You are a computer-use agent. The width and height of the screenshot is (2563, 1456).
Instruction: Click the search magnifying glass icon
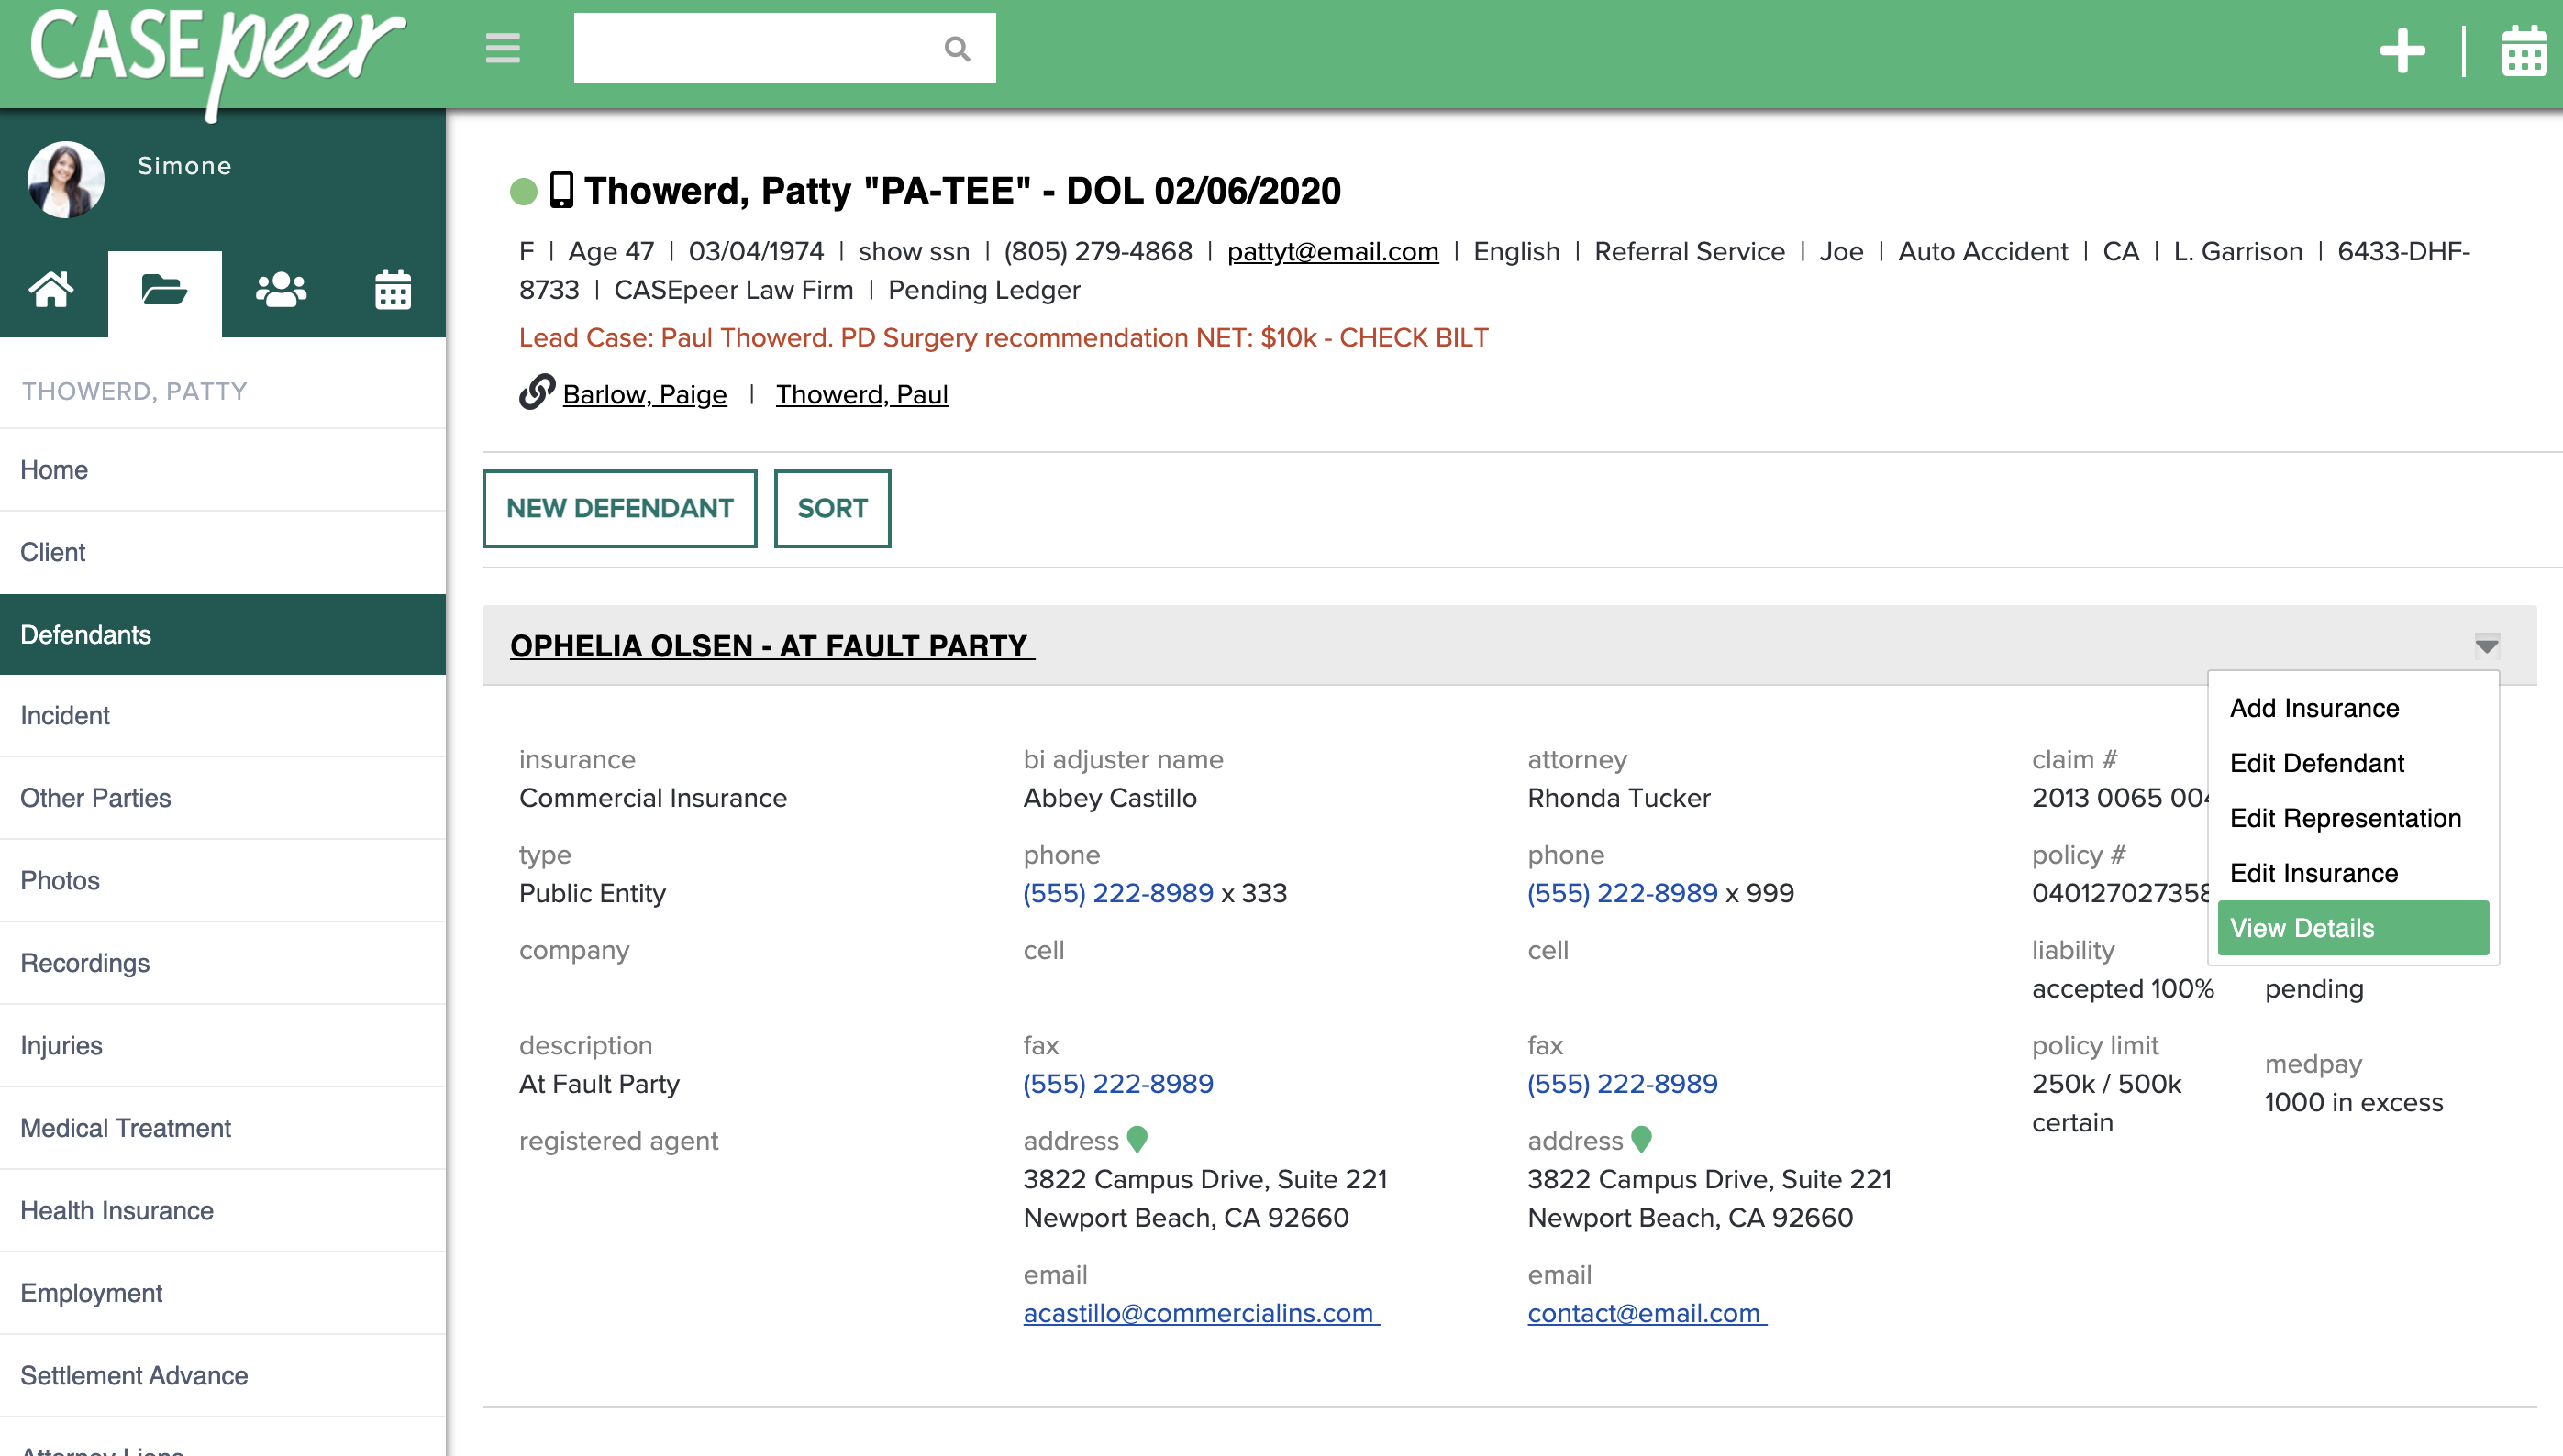[958, 47]
